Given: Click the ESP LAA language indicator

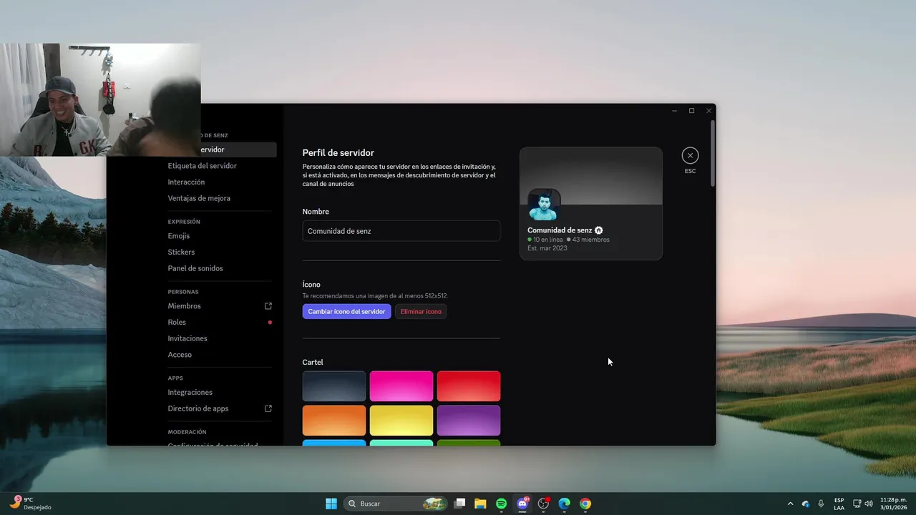Looking at the screenshot, I should (x=839, y=504).
